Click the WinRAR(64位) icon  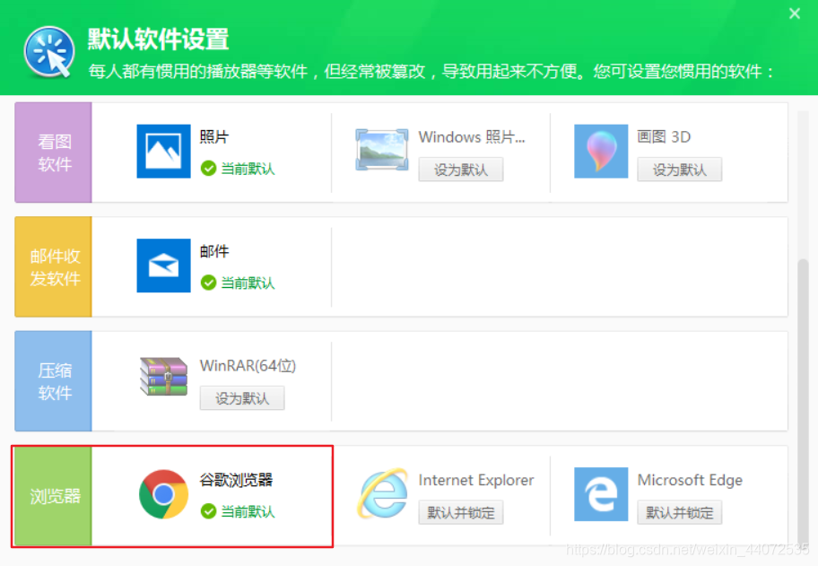(163, 377)
